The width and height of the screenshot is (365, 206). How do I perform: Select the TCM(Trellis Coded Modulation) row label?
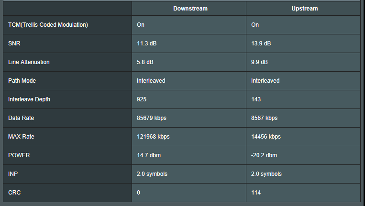click(x=48, y=25)
